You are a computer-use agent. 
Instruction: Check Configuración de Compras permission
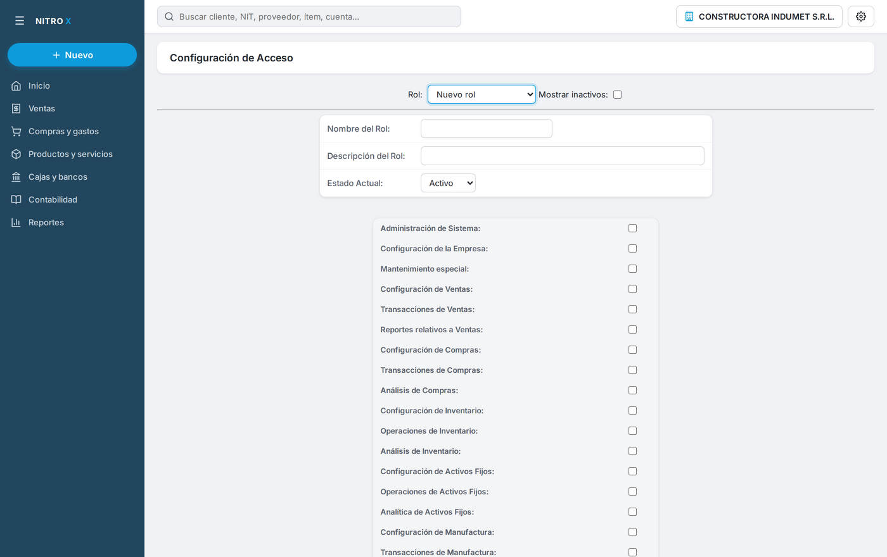[x=632, y=349]
